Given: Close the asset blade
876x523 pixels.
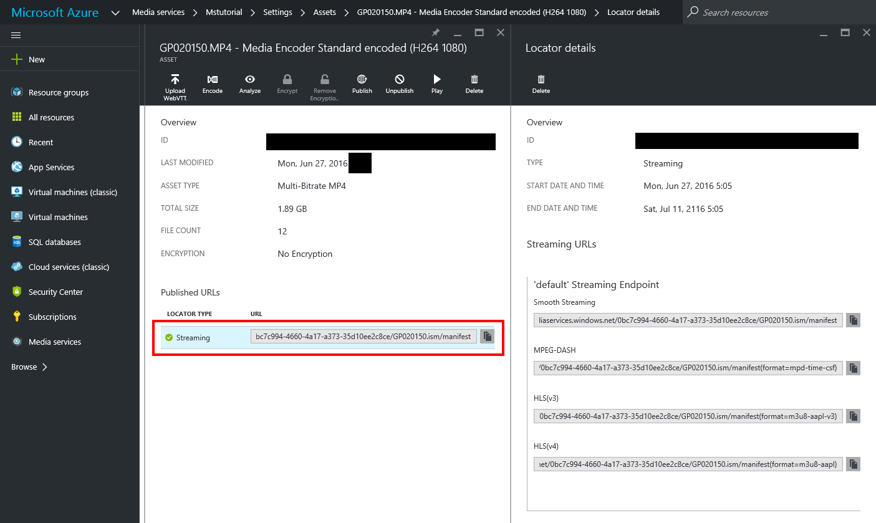Looking at the screenshot, I should [x=501, y=32].
